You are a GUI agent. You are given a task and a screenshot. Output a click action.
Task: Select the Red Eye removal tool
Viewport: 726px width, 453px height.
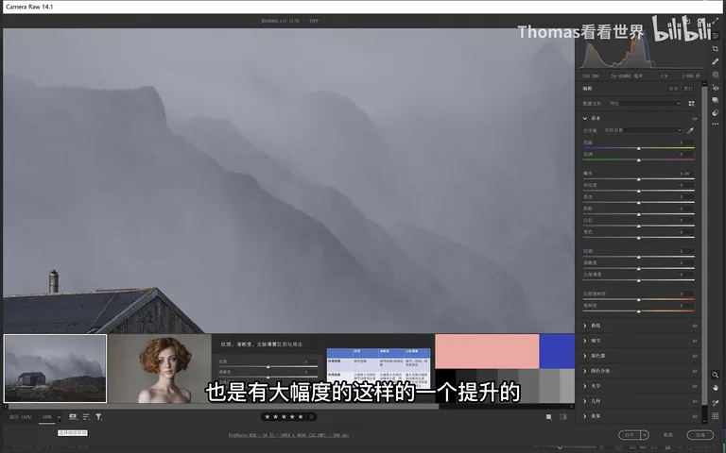click(716, 88)
